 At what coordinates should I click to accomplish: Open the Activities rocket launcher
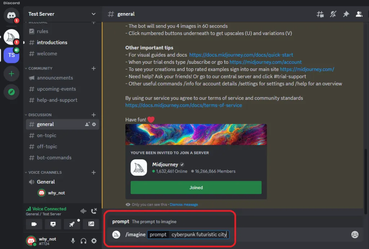point(72,224)
